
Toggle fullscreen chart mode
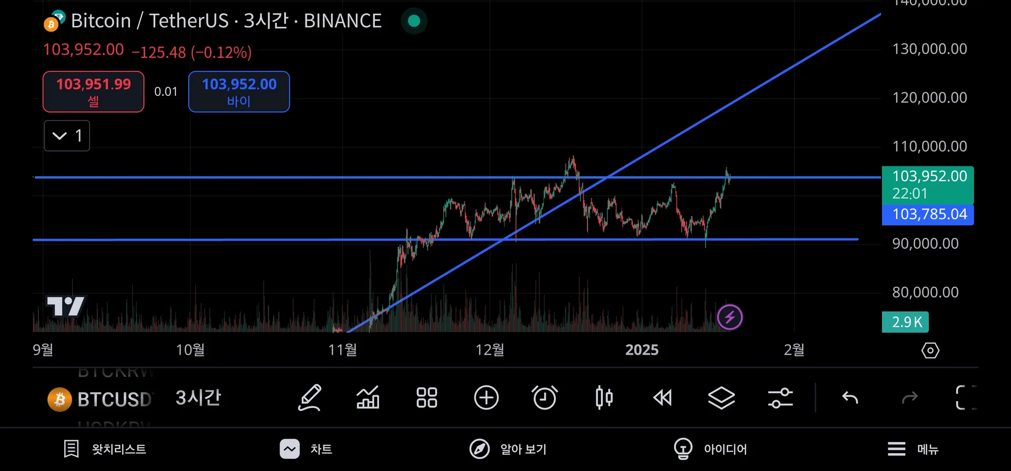point(965,398)
